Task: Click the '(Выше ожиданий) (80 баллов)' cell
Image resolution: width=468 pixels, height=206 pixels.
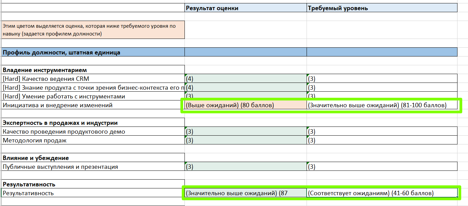Action: coord(246,105)
